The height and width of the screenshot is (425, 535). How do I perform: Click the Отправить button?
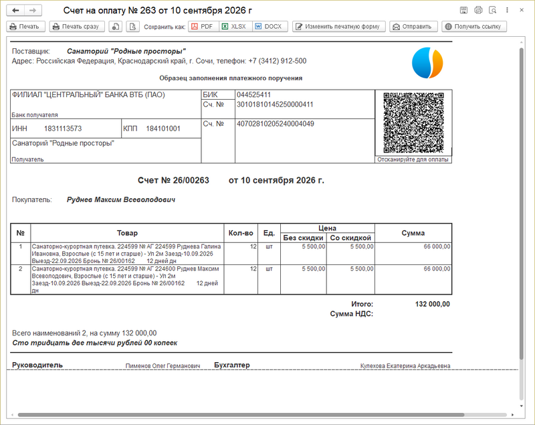(x=413, y=27)
